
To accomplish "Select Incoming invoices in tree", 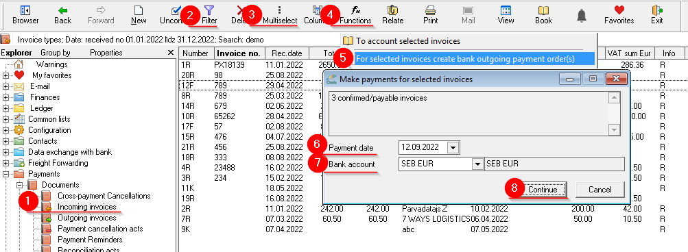I will point(87,207).
